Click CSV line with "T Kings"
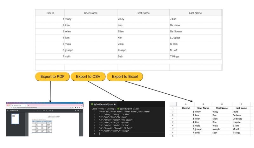Screen dimensions: 254x148 click(114, 131)
